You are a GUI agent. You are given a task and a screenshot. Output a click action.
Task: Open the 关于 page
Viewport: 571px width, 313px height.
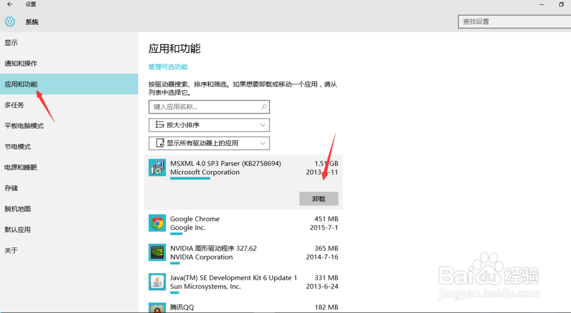[69, 250]
